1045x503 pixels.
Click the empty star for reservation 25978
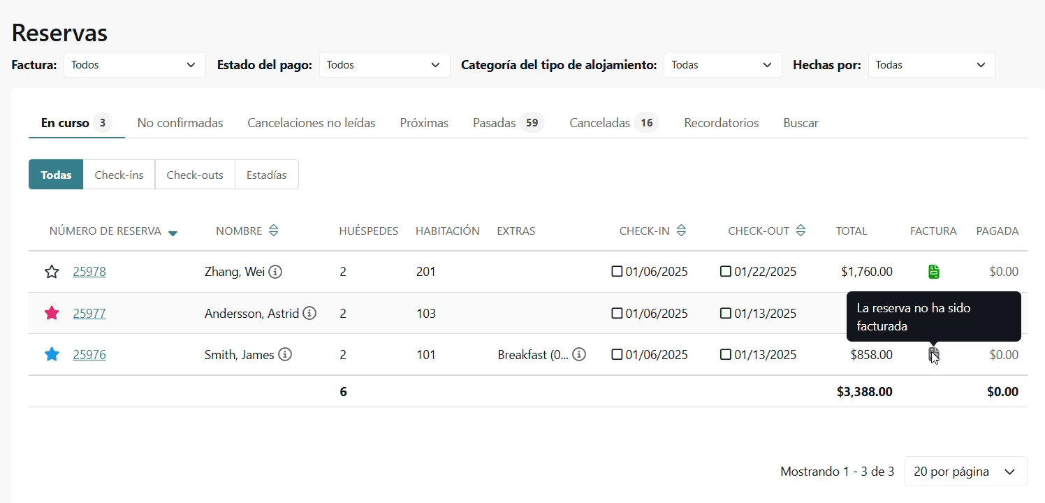[52, 272]
